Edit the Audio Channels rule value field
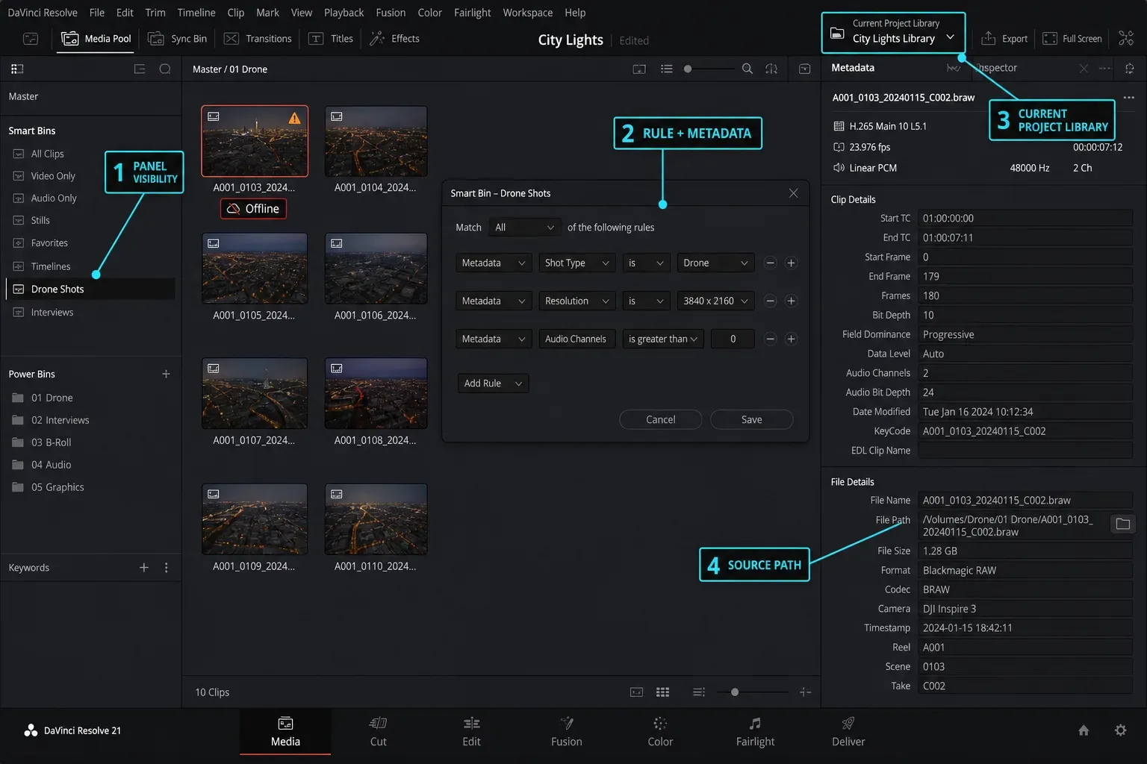This screenshot has height=764, width=1147. point(733,339)
